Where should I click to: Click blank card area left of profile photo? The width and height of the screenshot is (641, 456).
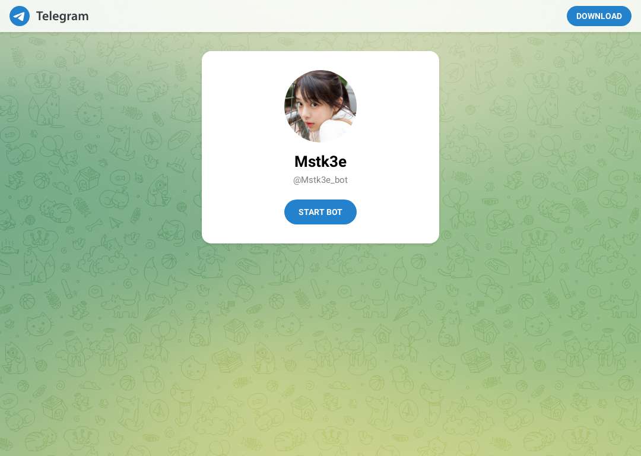(x=243, y=106)
